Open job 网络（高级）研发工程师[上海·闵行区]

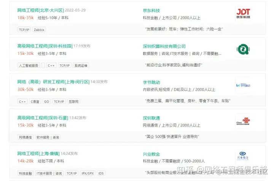coord(53,82)
